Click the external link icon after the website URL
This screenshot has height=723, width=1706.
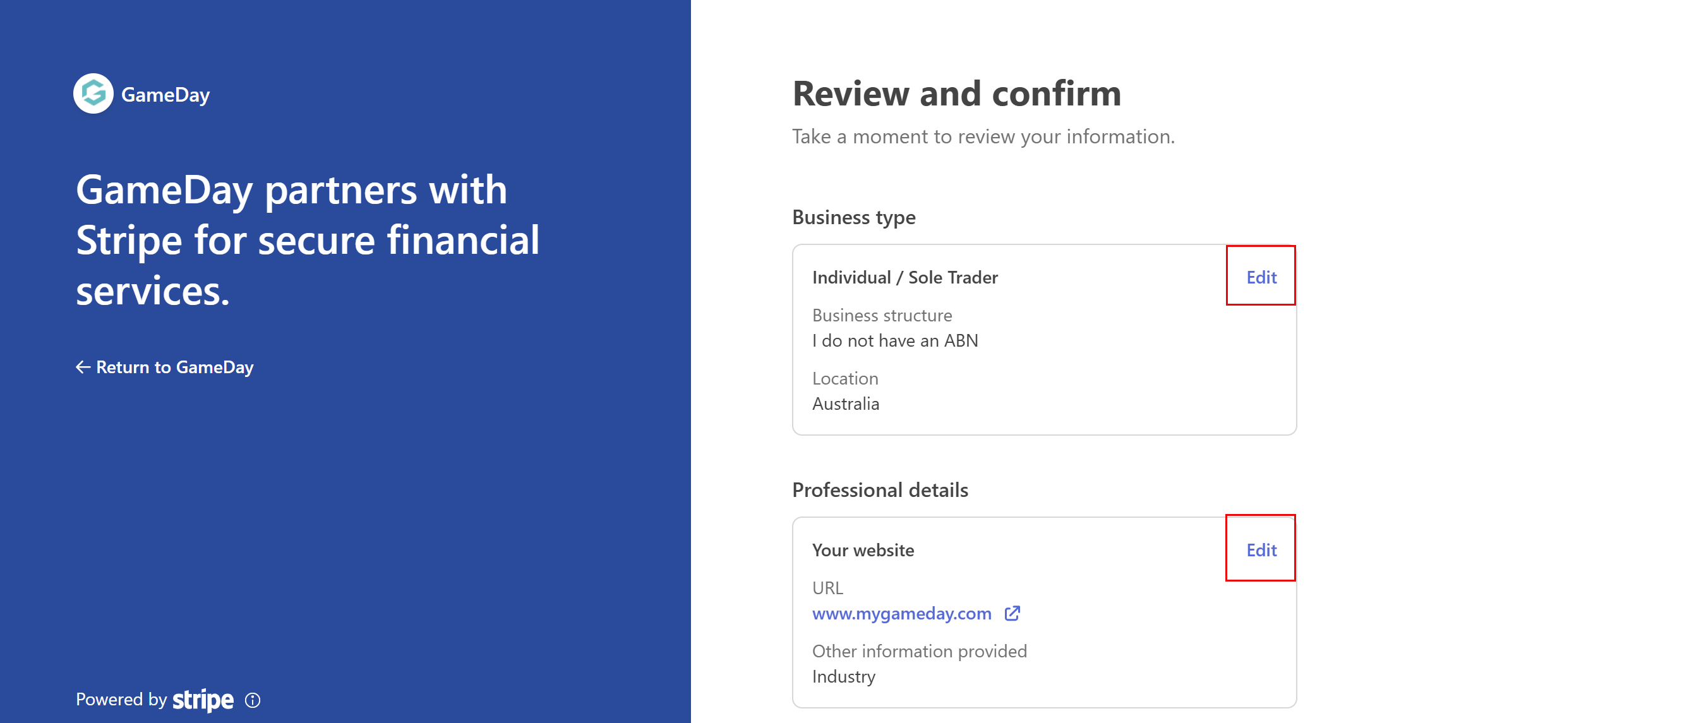pos(1012,613)
